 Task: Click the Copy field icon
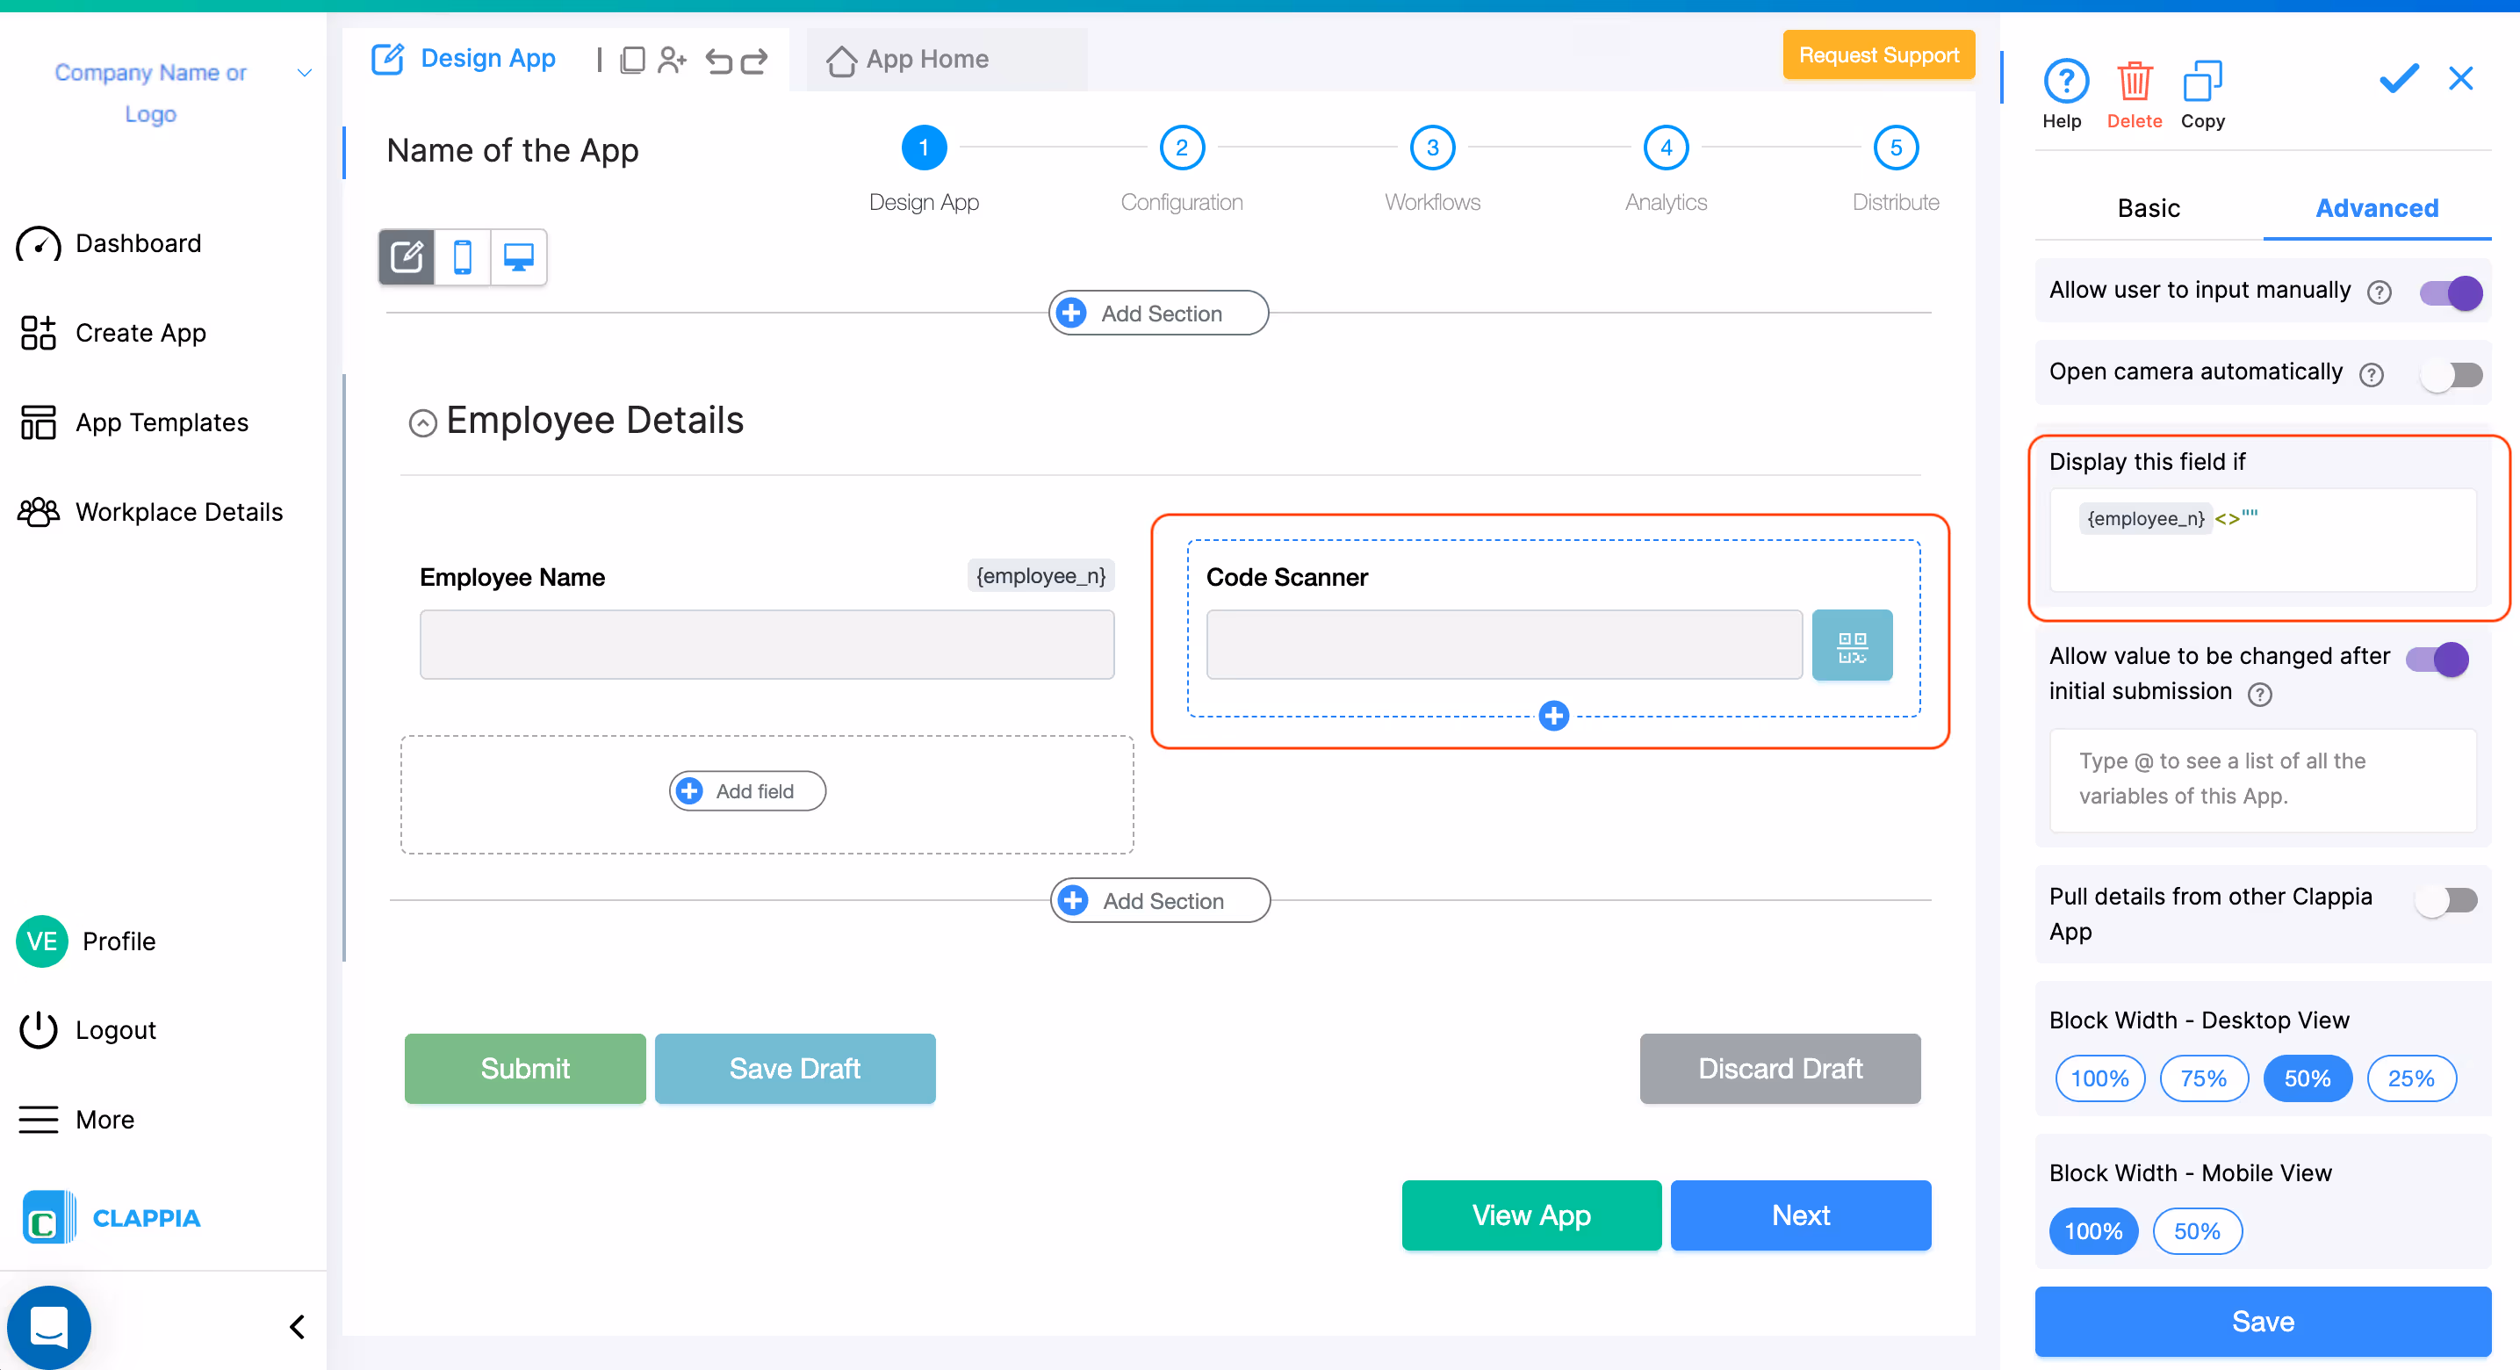point(2202,83)
